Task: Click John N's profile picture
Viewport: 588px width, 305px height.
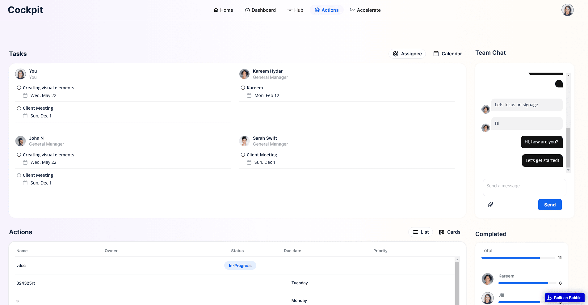Action: pos(21,141)
